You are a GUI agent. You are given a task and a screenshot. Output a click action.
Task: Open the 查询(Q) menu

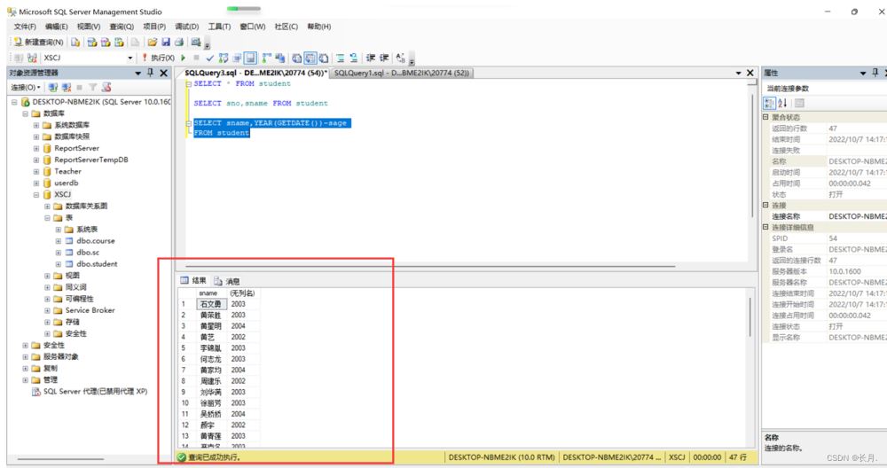(121, 27)
